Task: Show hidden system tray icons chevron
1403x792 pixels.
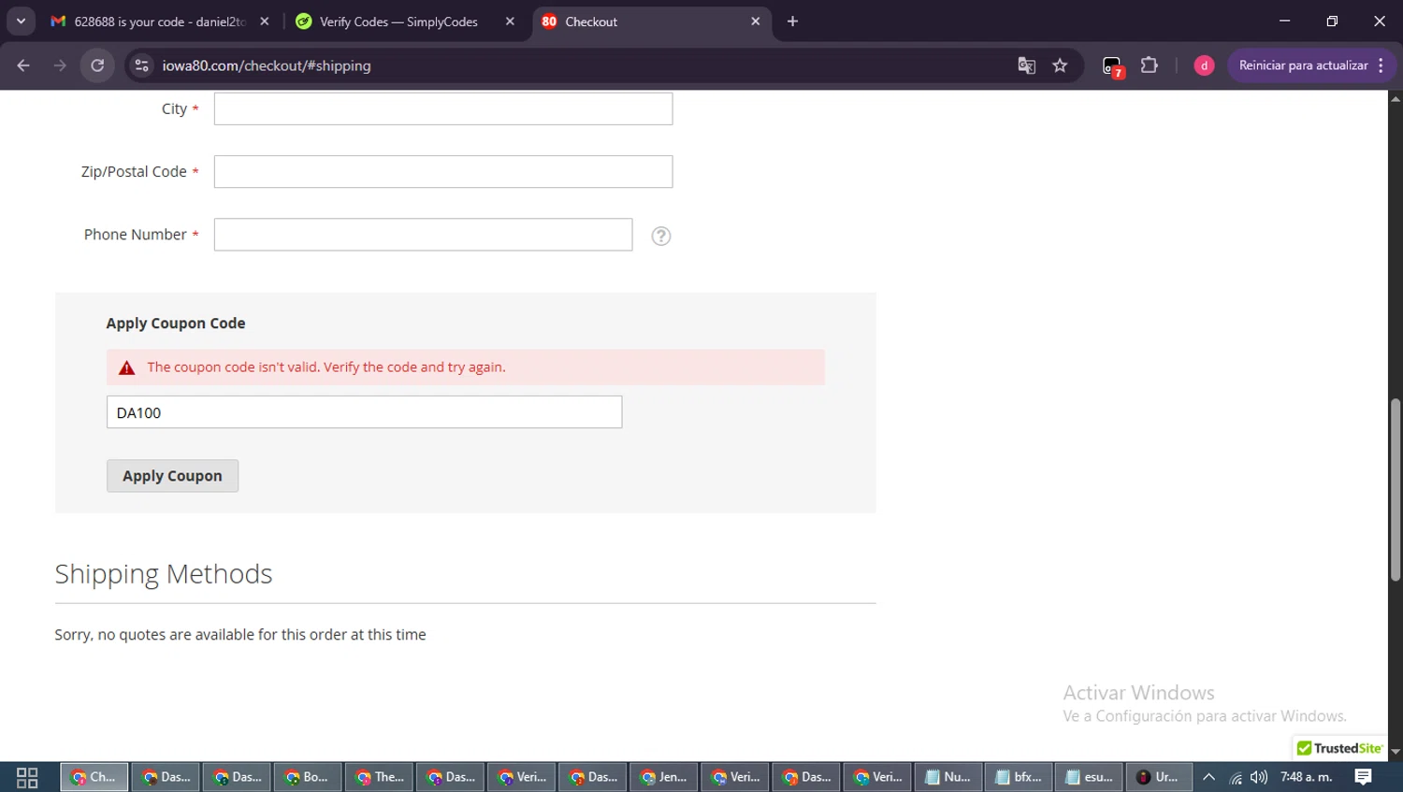Action: point(1209,777)
